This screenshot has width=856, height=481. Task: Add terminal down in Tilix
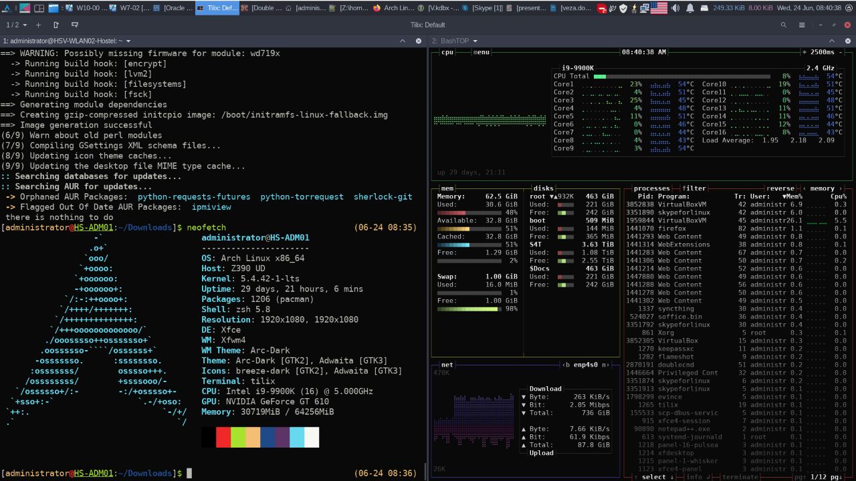pyautogui.click(x=74, y=25)
